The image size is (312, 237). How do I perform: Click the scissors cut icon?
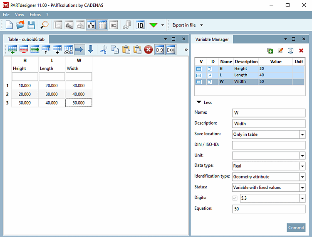point(104,50)
